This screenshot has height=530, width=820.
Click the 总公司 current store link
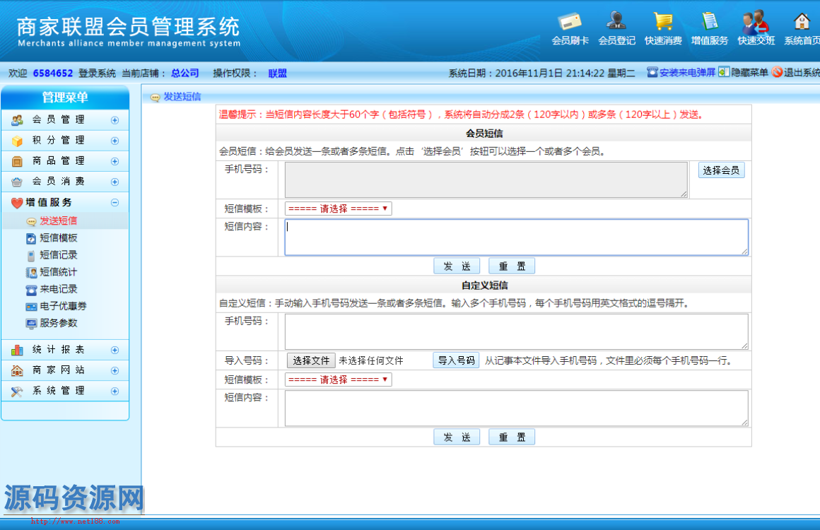[185, 73]
